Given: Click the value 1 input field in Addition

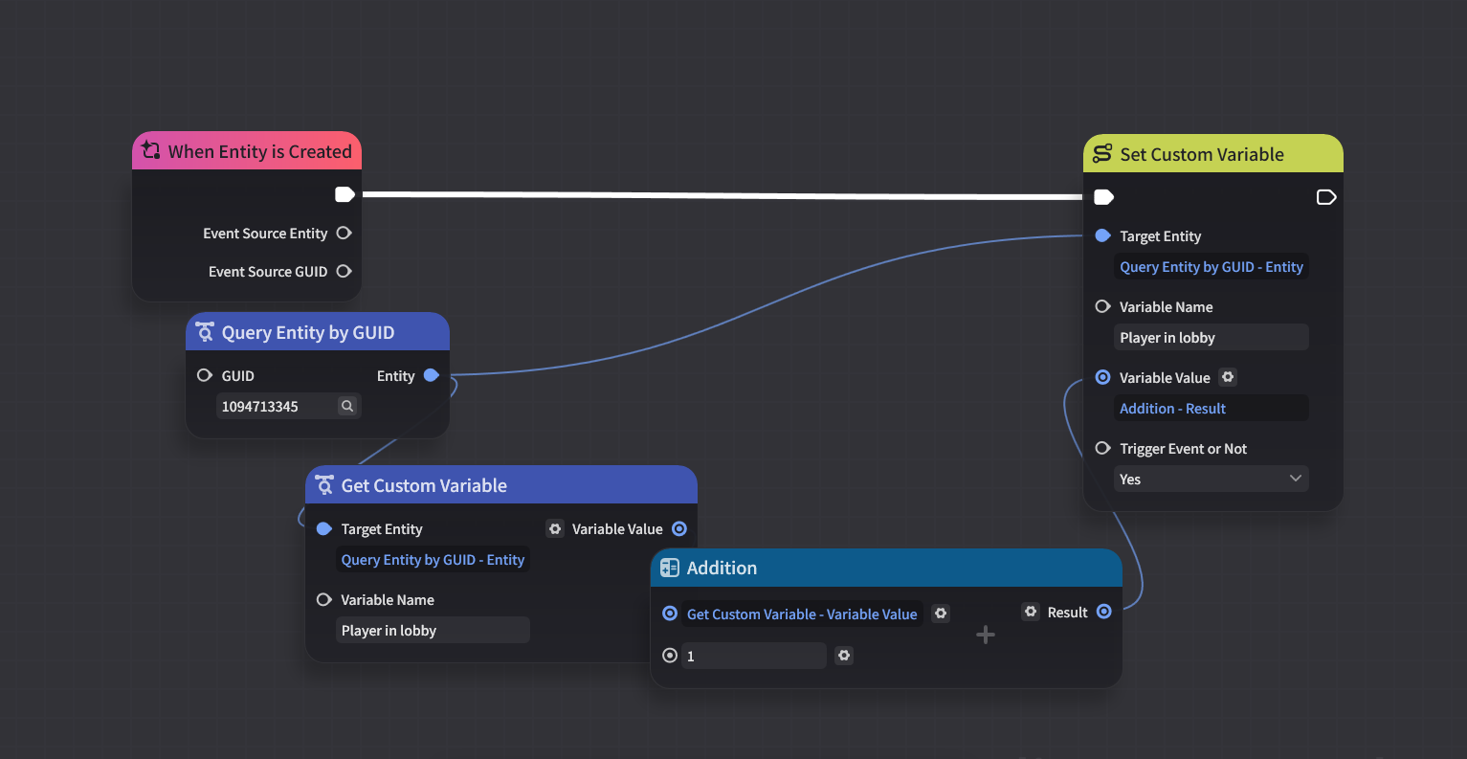Looking at the screenshot, I should click(x=754, y=656).
